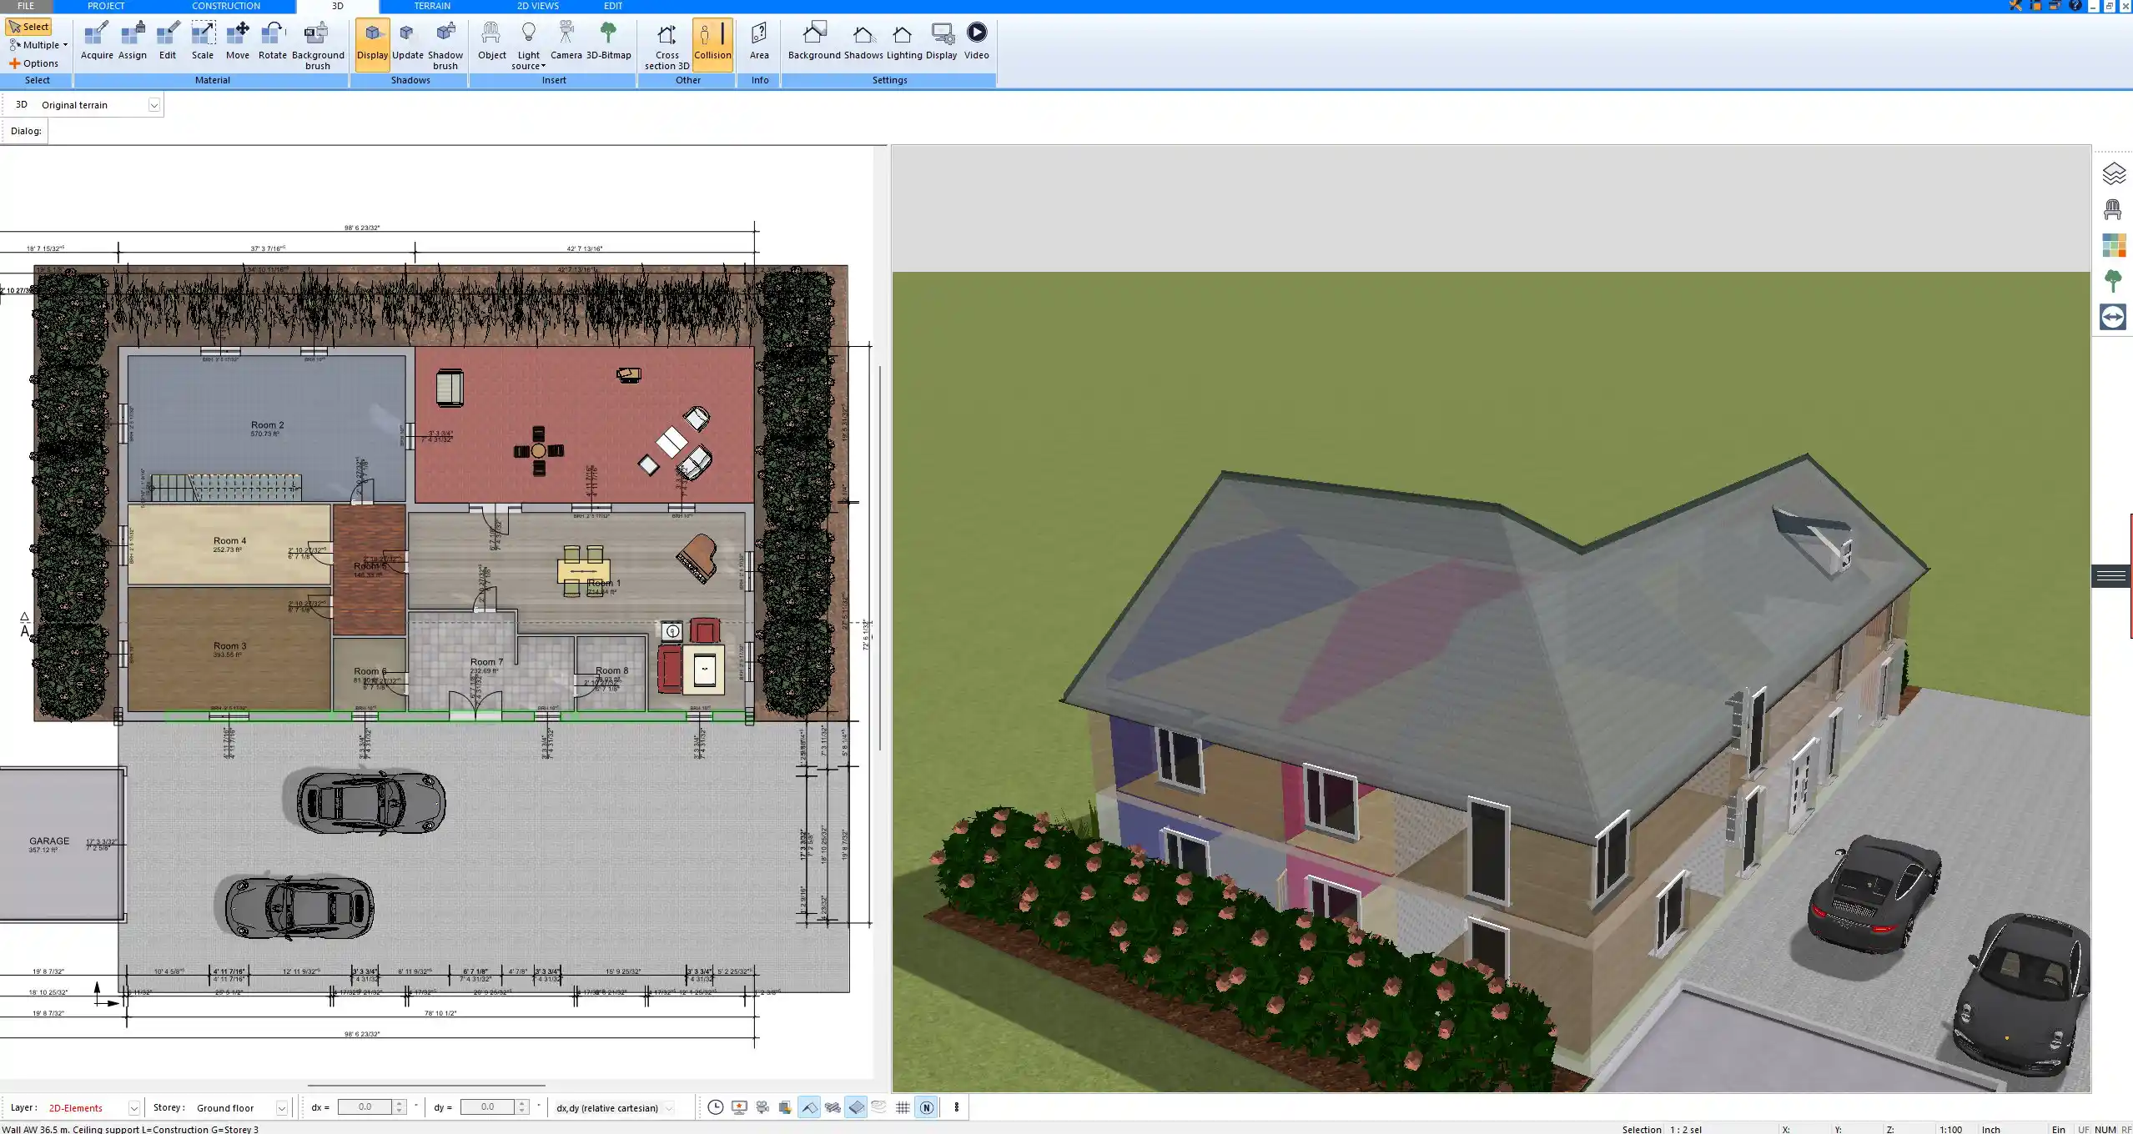Click the Multiple selection button

pyautogui.click(x=38, y=45)
